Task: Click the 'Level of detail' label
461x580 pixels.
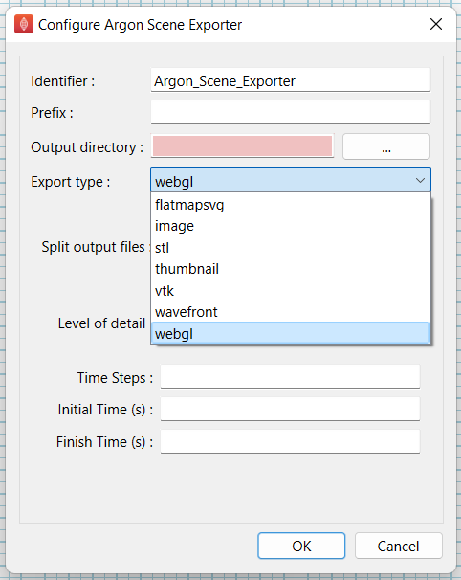Action: pos(101,323)
